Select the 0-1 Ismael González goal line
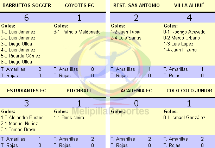Screen dimensions: 215x148 (184, 118)
